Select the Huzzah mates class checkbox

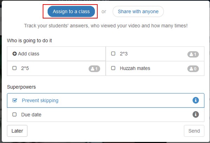coord(113,68)
